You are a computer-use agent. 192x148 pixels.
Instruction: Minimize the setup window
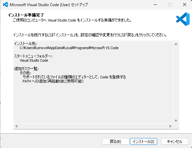point(155,4)
